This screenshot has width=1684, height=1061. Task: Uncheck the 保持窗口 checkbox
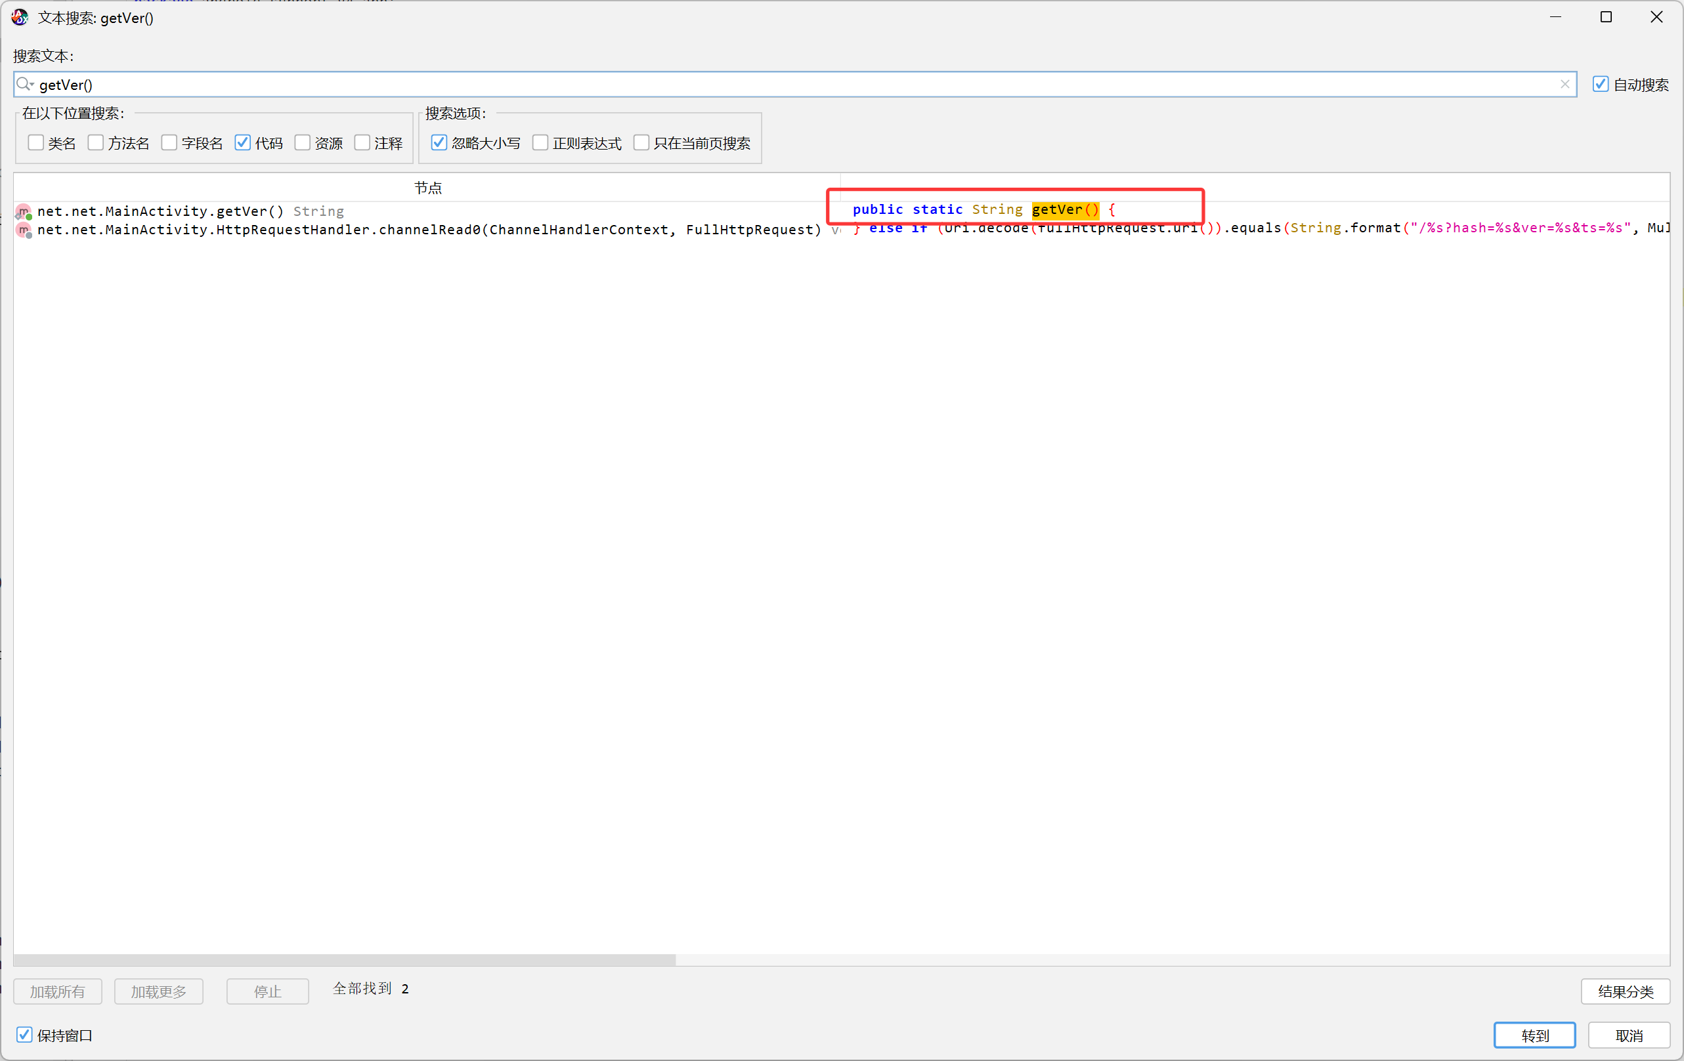point(24,1035)
